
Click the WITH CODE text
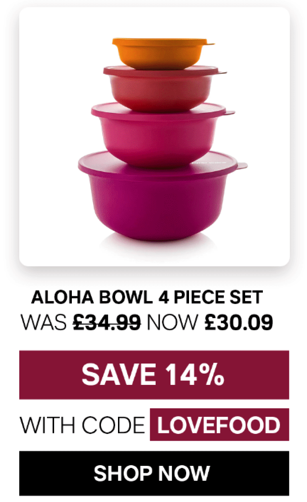click(83, 425)
